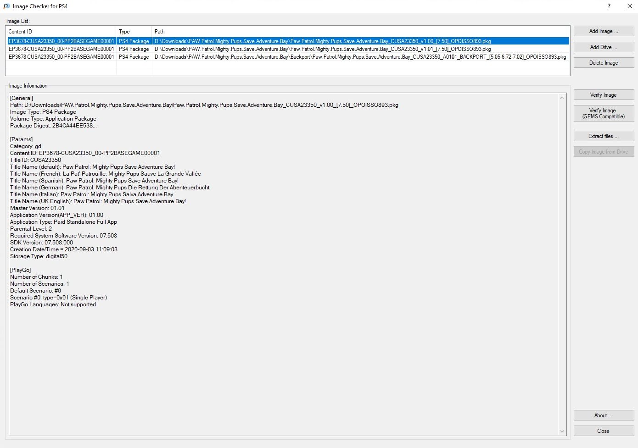Click the Delete Image button

(604, 63)
